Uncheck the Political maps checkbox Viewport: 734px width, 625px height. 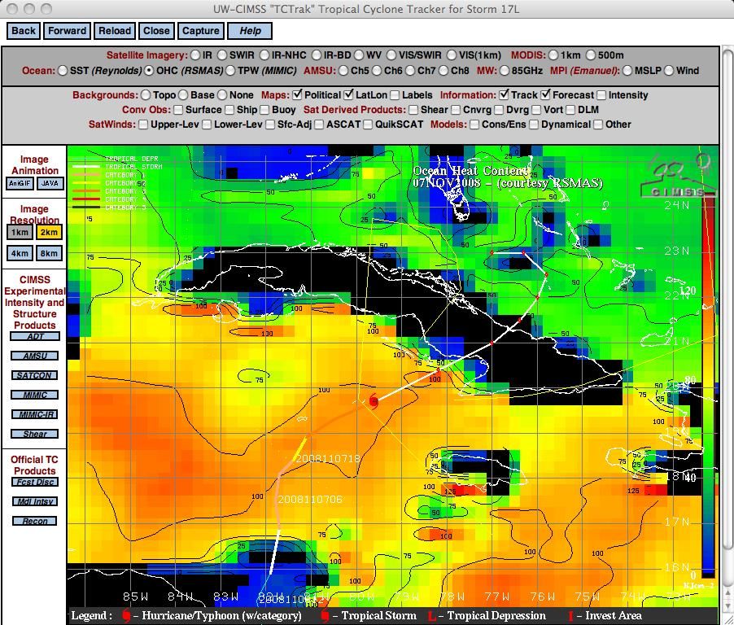[x=298, y=95]
